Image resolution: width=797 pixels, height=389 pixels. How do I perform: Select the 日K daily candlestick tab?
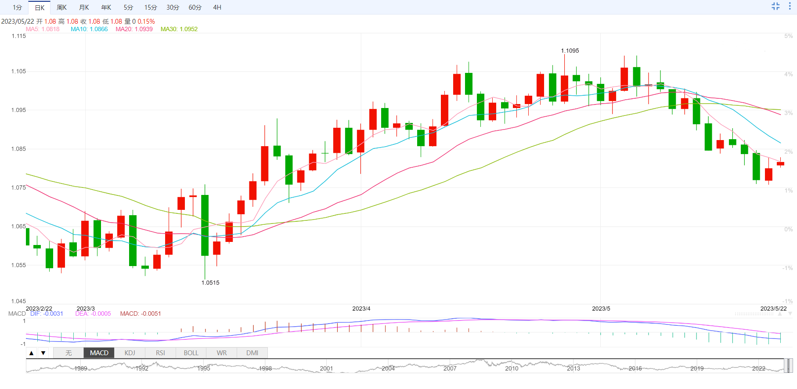(40, 7)
